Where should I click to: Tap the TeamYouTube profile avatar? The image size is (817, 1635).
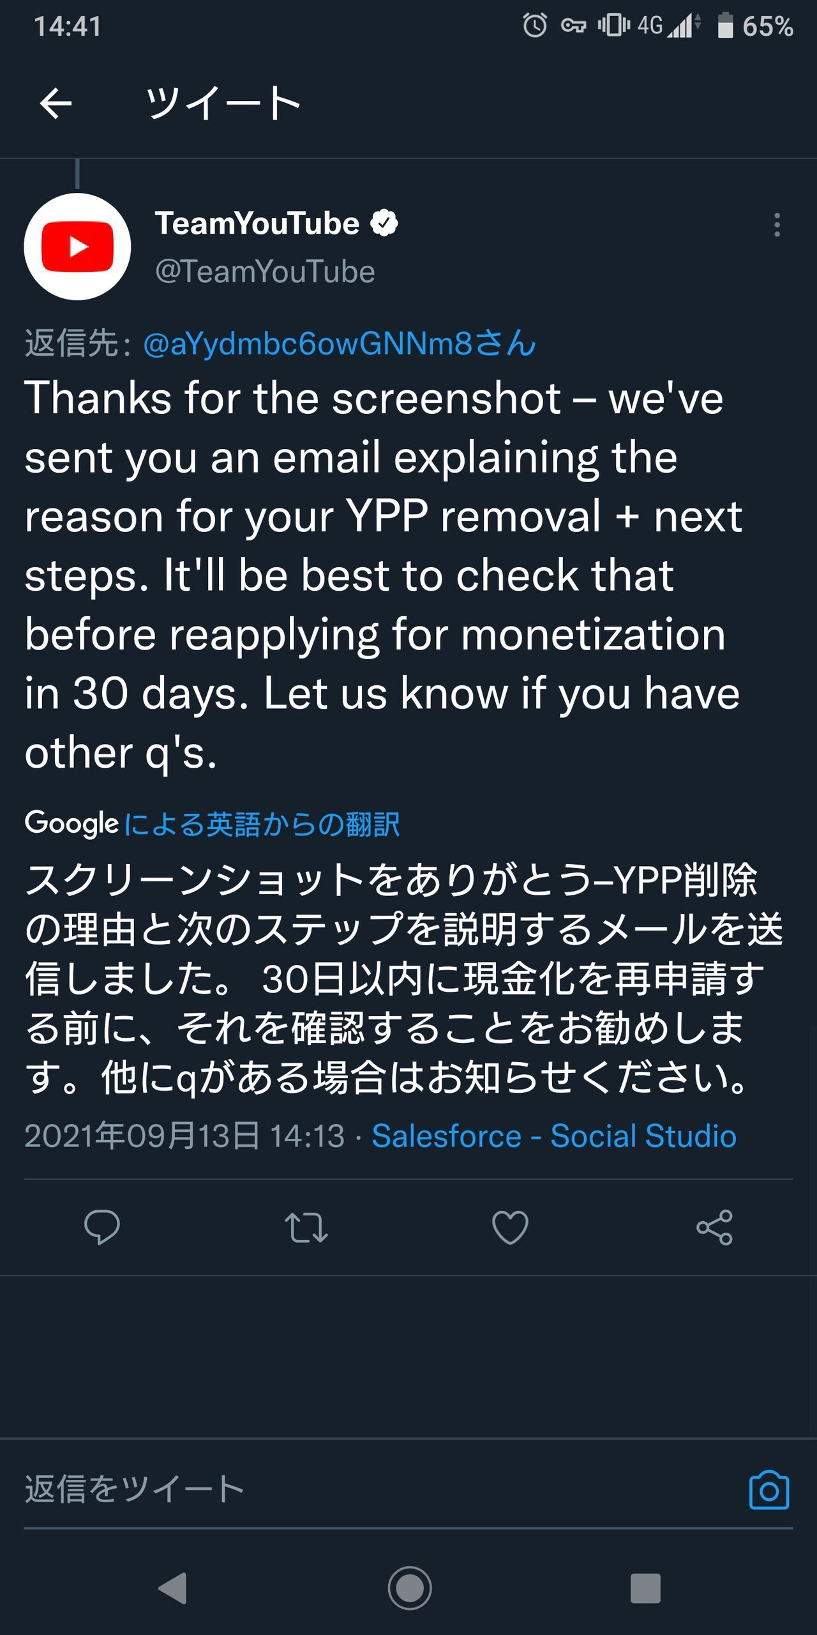coord(77,247)
